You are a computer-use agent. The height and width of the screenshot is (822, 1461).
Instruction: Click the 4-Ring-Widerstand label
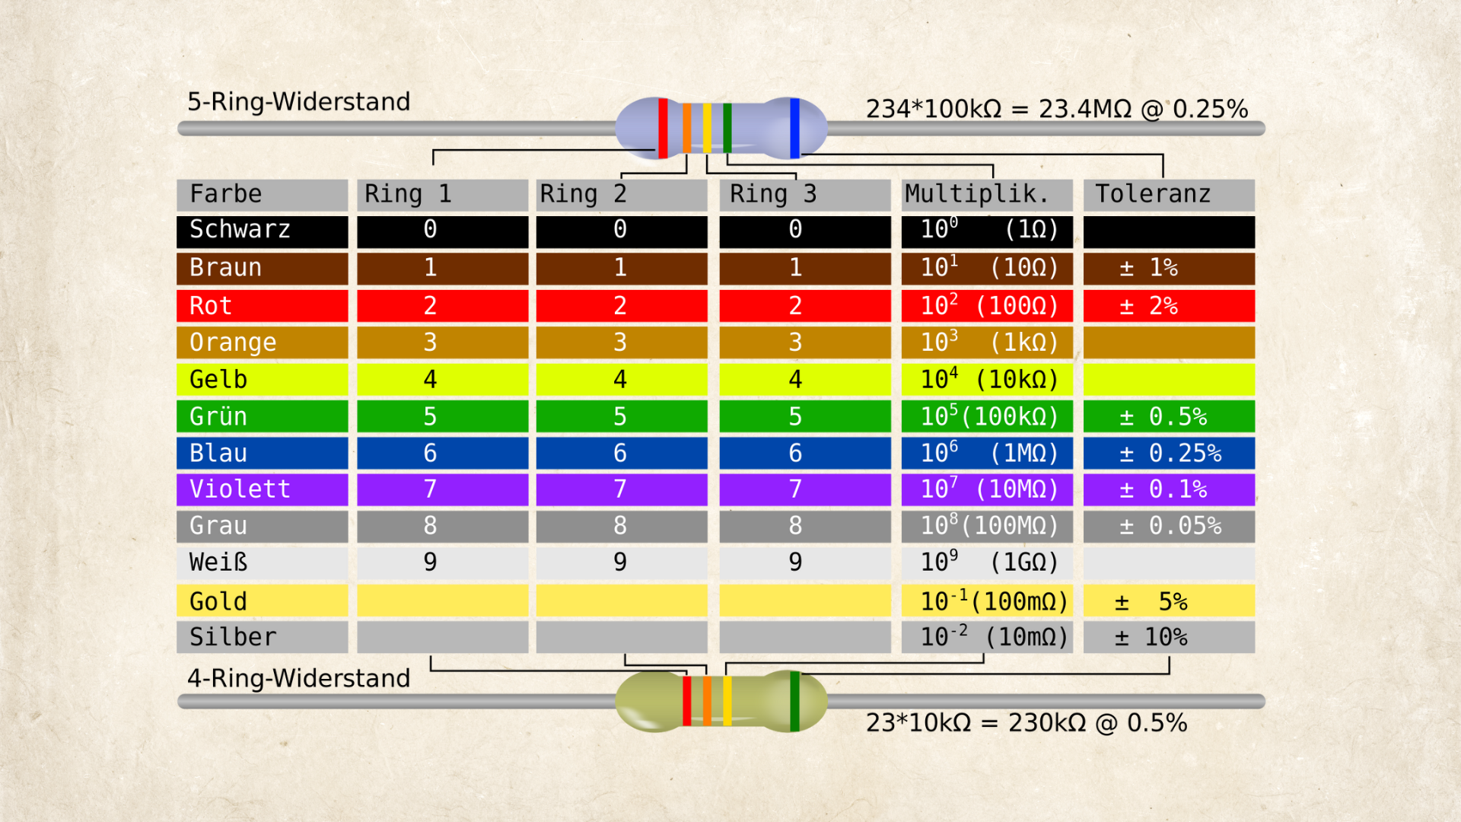(298, 678)
